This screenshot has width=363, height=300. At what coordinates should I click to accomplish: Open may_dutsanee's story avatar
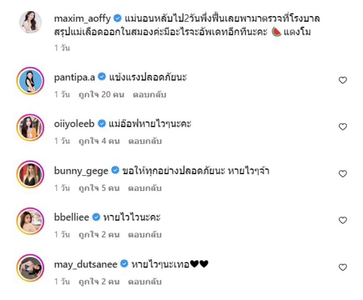(x=30, y=268)
